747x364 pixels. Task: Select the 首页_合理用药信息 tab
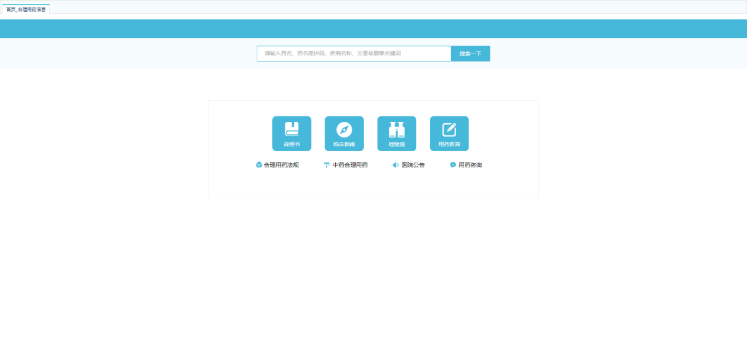(26, 9)
